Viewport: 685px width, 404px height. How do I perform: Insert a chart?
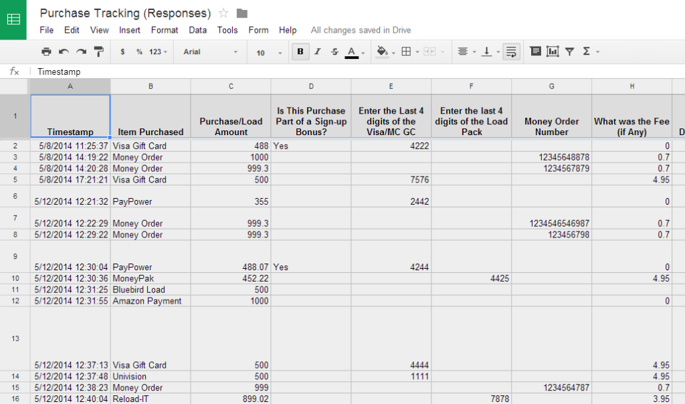click(x=552, y=51)
